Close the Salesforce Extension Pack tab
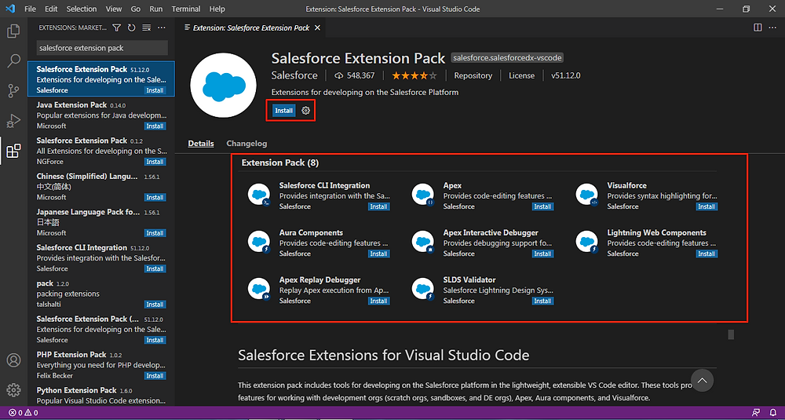Screen dimensions: 785x420 point(317,28)
